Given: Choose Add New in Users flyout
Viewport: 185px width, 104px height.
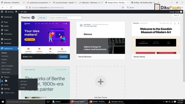Looking at the screenshot, I should click(x=24, y=84).
